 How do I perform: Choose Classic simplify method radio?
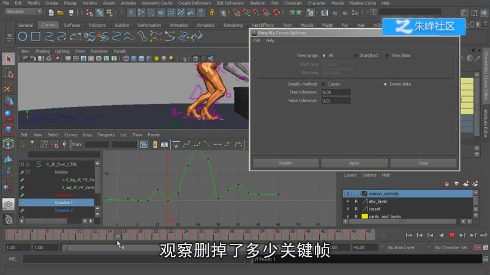point(323,84)
